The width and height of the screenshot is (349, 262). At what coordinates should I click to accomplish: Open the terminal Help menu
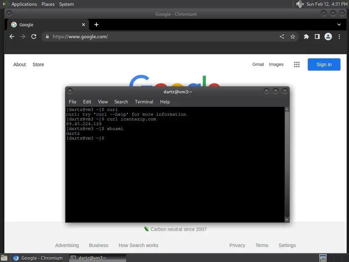[x=165, y=102]
